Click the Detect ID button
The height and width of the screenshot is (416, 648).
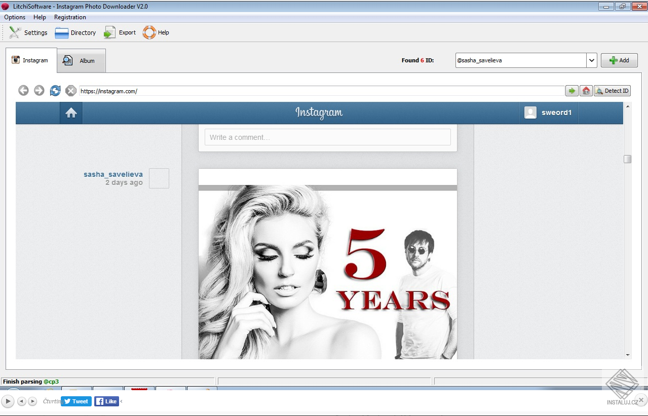612,91
